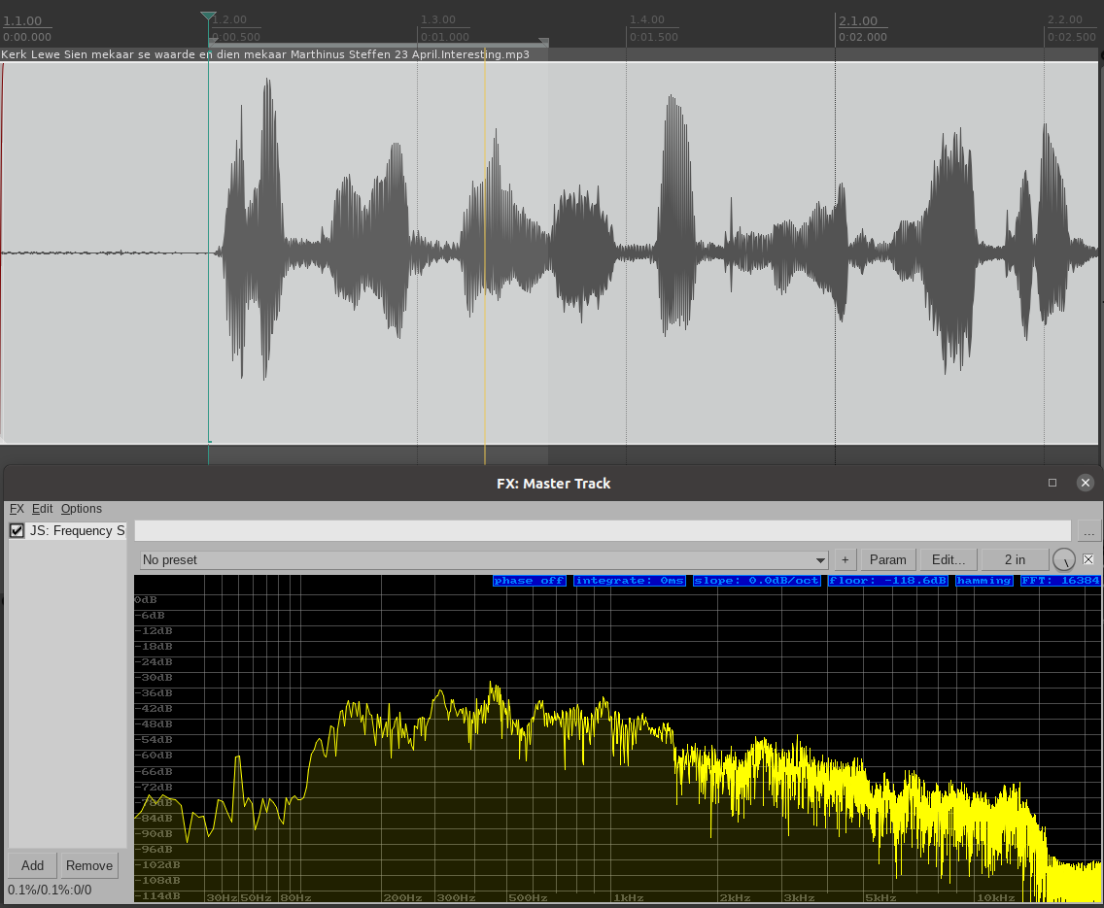Click the FX comment input field
Screen dimensions: 1104x908
click(603, 530)
